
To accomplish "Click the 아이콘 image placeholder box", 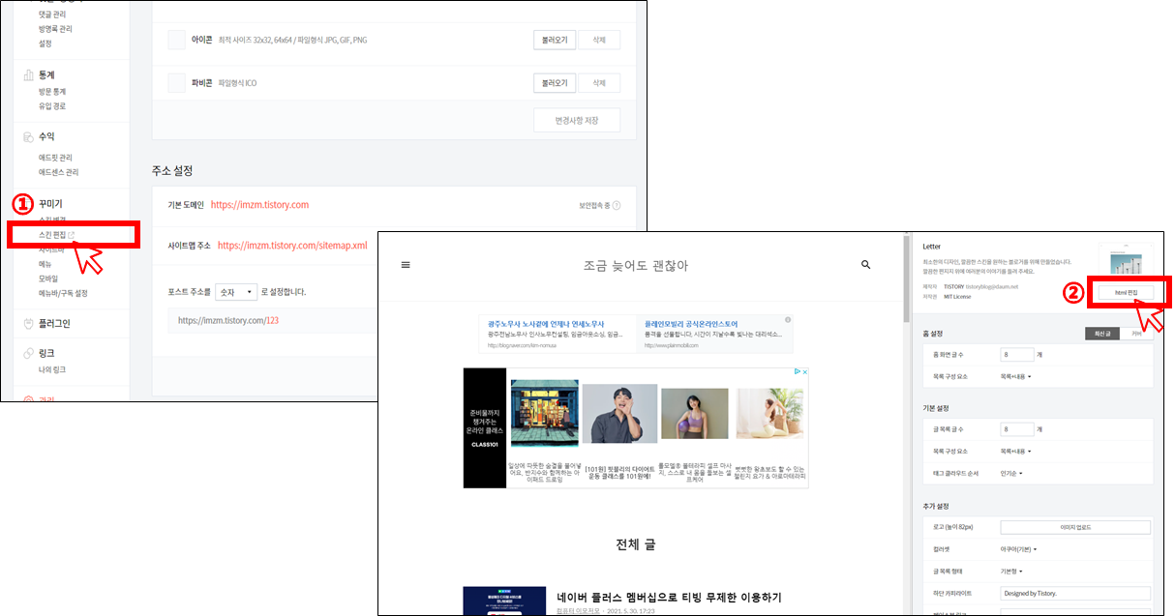I will click(176, 40).
